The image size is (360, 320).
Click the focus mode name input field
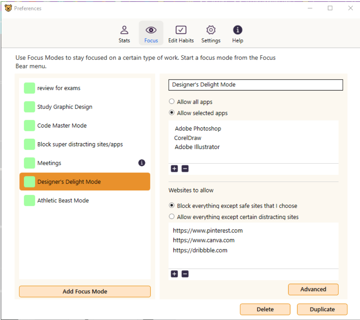coord(256,85)
